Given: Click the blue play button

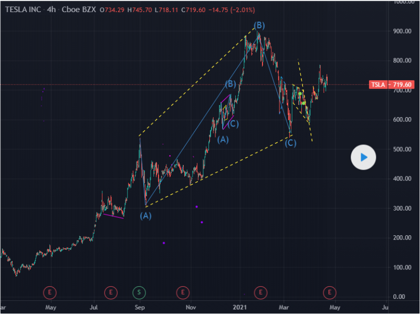Looking at the screenshot, I should [363, 157].
